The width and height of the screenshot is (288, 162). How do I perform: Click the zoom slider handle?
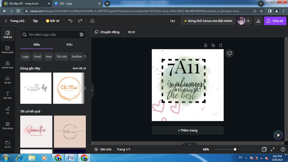click(x=235, y=149)
